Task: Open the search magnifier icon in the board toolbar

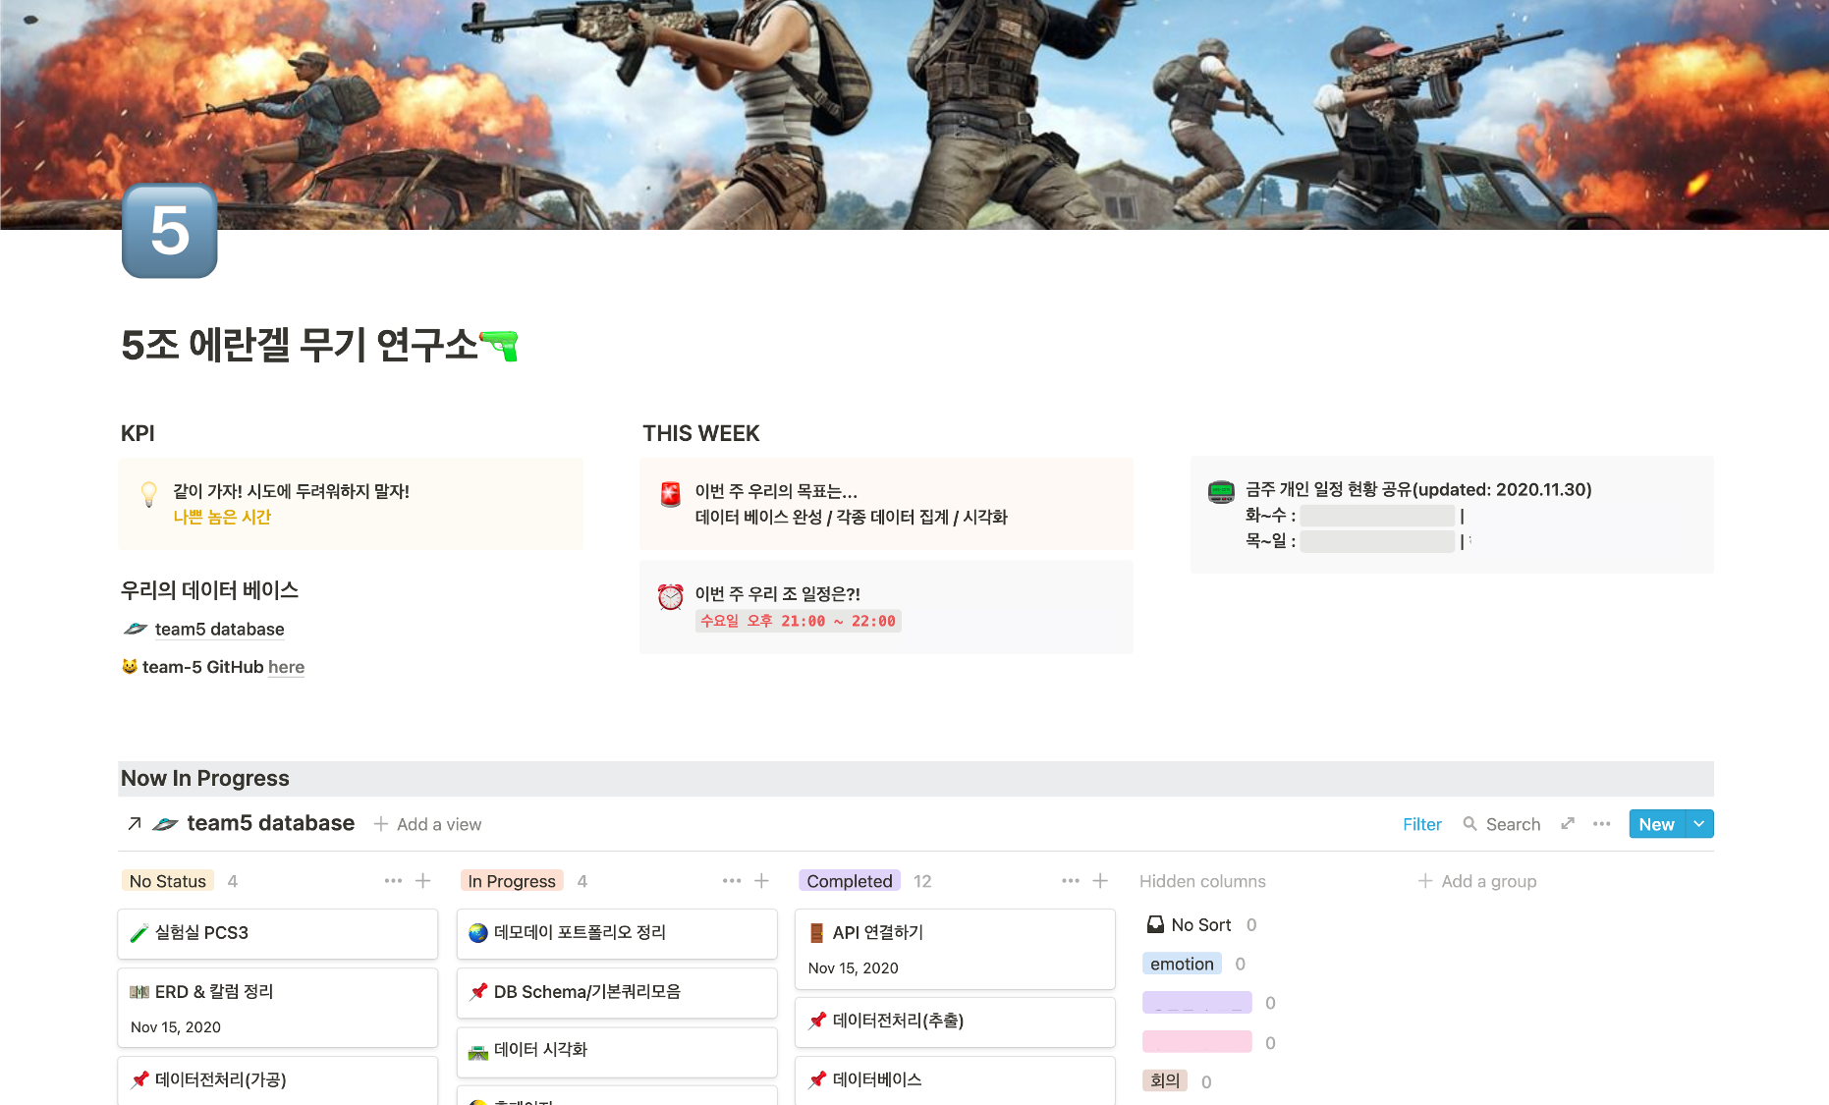Action: click(x=1470, y=824)
